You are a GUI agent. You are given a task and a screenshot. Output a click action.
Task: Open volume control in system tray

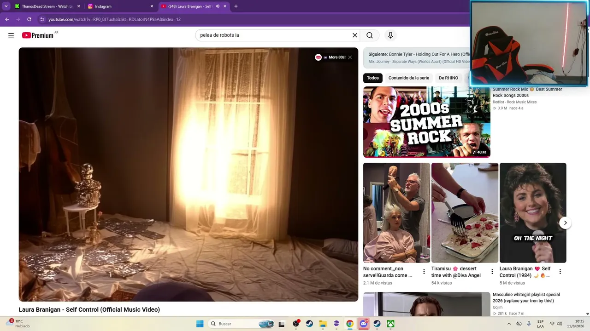tap(560, 324)
